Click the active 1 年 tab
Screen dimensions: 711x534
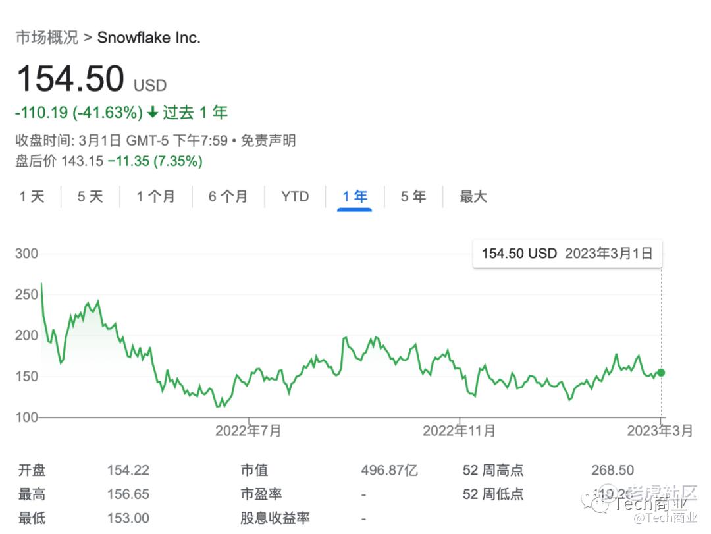355,196
